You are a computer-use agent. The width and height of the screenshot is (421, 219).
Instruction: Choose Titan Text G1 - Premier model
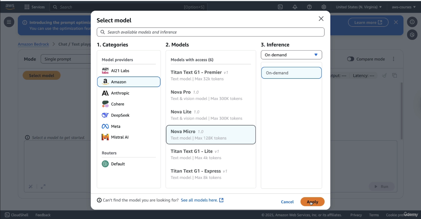211,76
